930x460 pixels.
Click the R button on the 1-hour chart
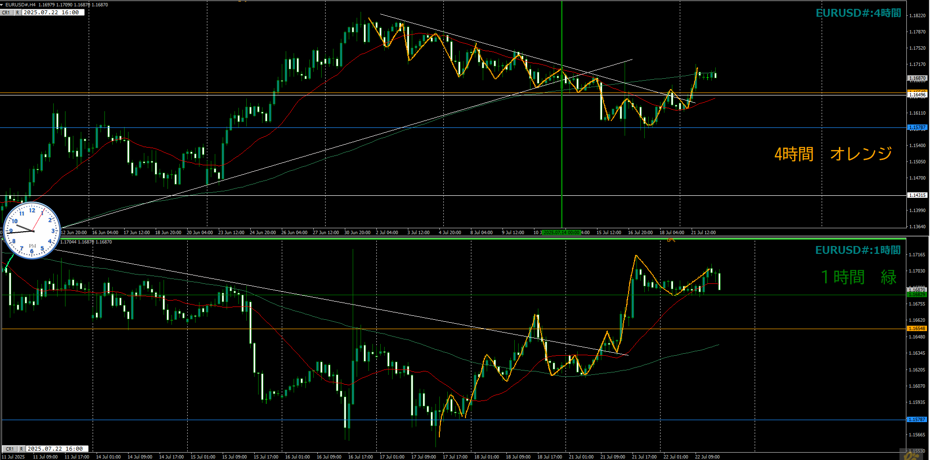point(22,449)
